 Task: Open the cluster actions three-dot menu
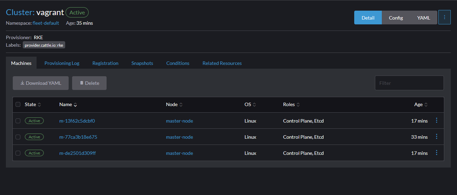[444, 18]
